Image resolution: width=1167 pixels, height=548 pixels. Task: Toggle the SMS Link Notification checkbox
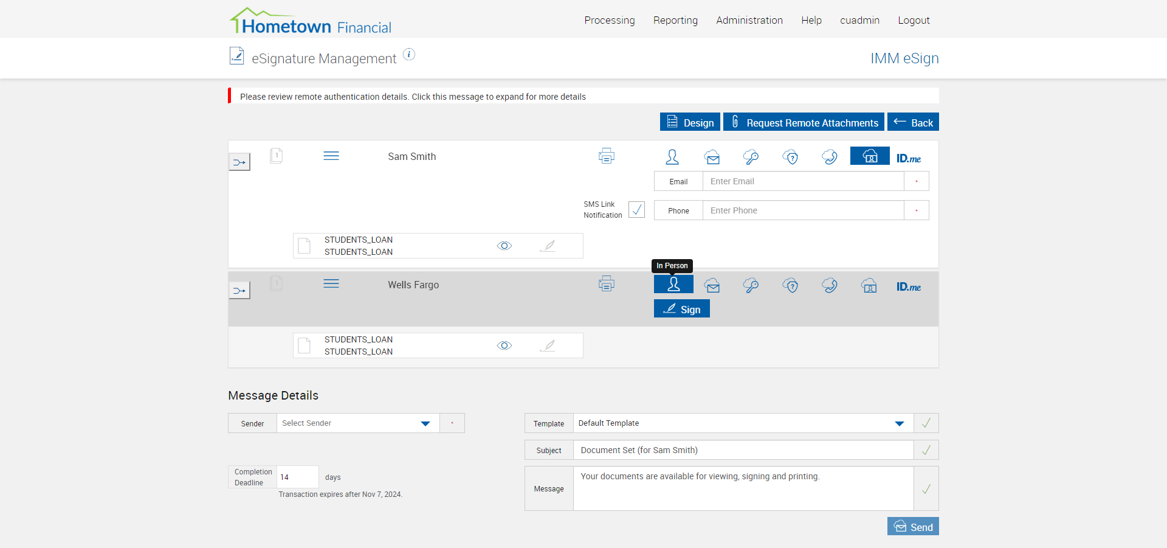coord(636,210)
